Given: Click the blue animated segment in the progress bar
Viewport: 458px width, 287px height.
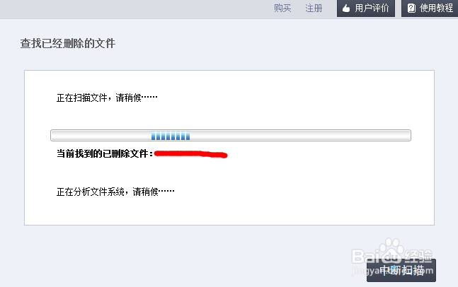Looking at the screenshot, I should click(x=171, y=135).
